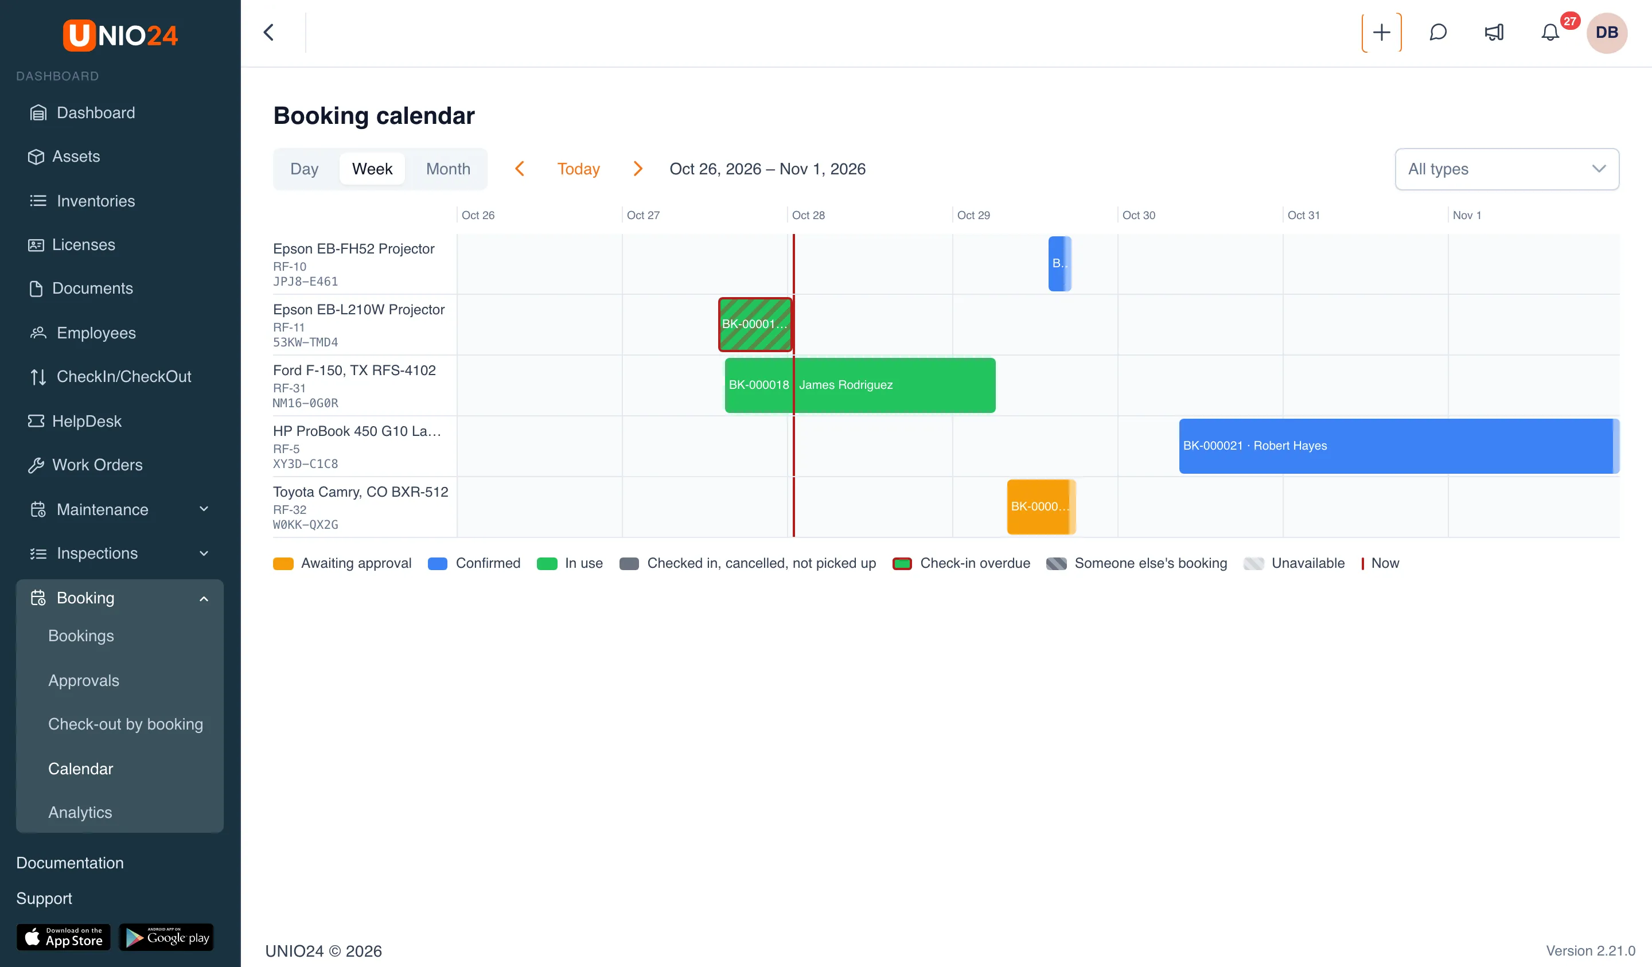Viewport: 1652px width, 967px height.
Task: Open the Documentation link
Action: tap(70, 863)
